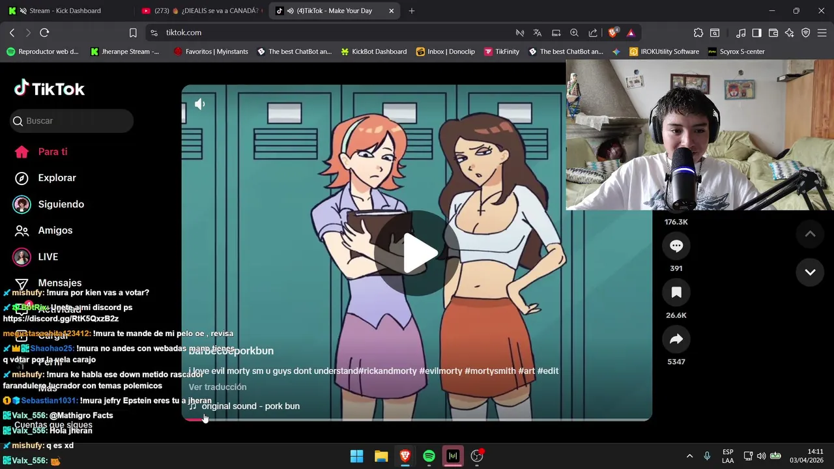834x469 pixels.
Task: Open the extensions puzzle icon
Action: point(698,33)
